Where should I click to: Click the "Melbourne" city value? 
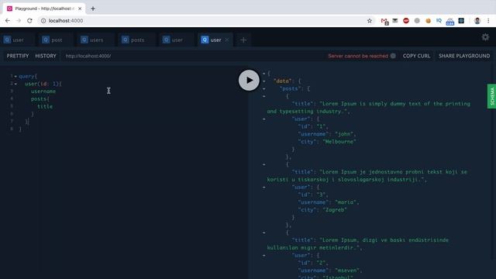(x=339, y=142)
